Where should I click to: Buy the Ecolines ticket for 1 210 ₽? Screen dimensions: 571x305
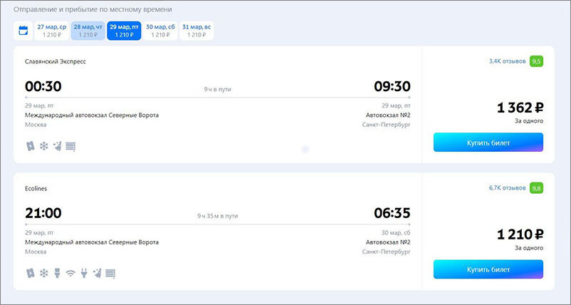(x=488, y=269)
